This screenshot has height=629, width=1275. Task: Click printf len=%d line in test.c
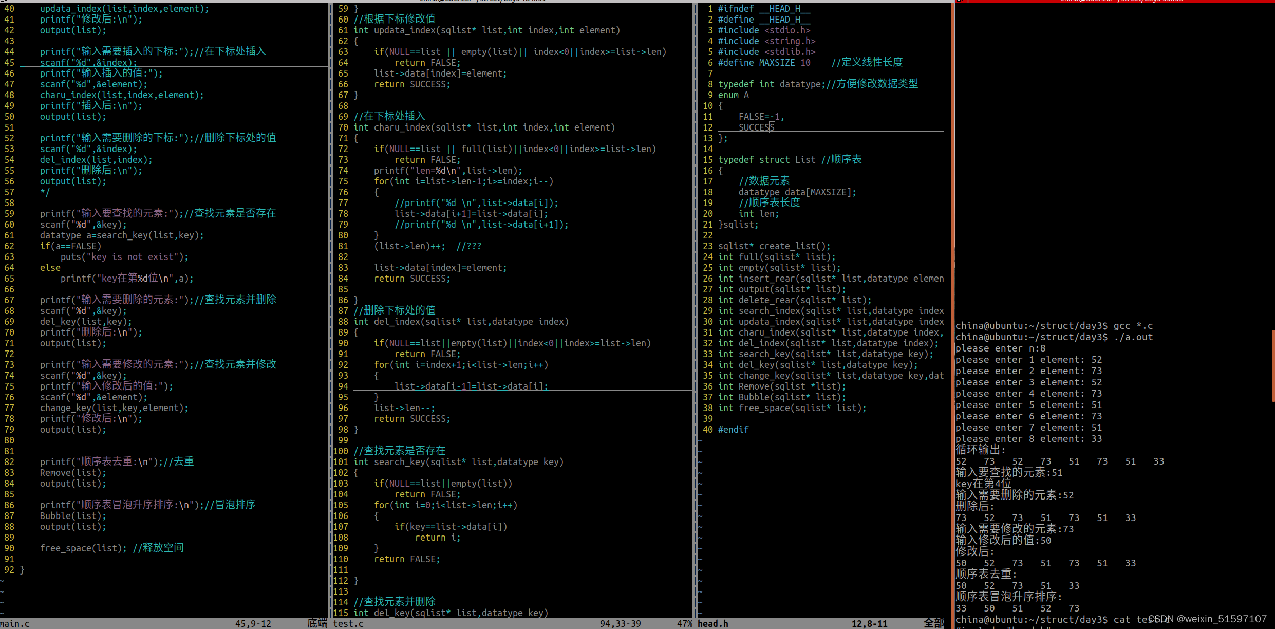pyautogui.click(x=448, y=171)
